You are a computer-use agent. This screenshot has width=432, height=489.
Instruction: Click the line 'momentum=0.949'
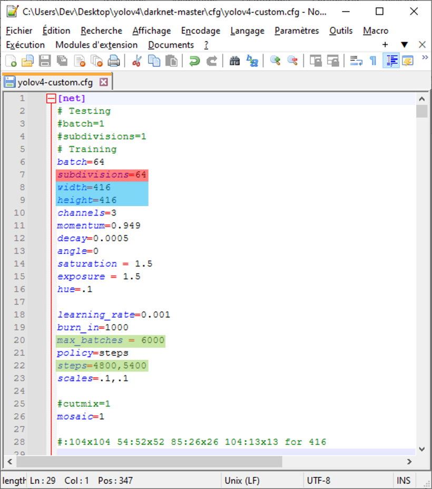(99, 226)
